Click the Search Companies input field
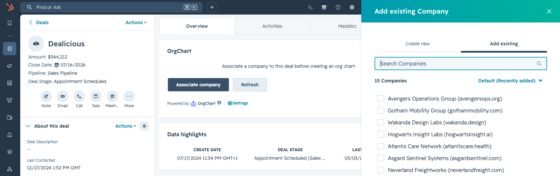 click(x=461, y=64)
